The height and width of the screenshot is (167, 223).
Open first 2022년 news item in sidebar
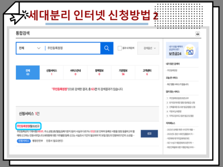(181, 129)
